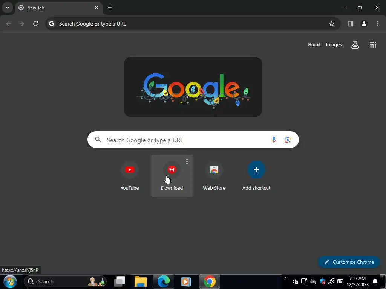
Task: Open the Chrome three-dot menu
Action: (378, 24)
